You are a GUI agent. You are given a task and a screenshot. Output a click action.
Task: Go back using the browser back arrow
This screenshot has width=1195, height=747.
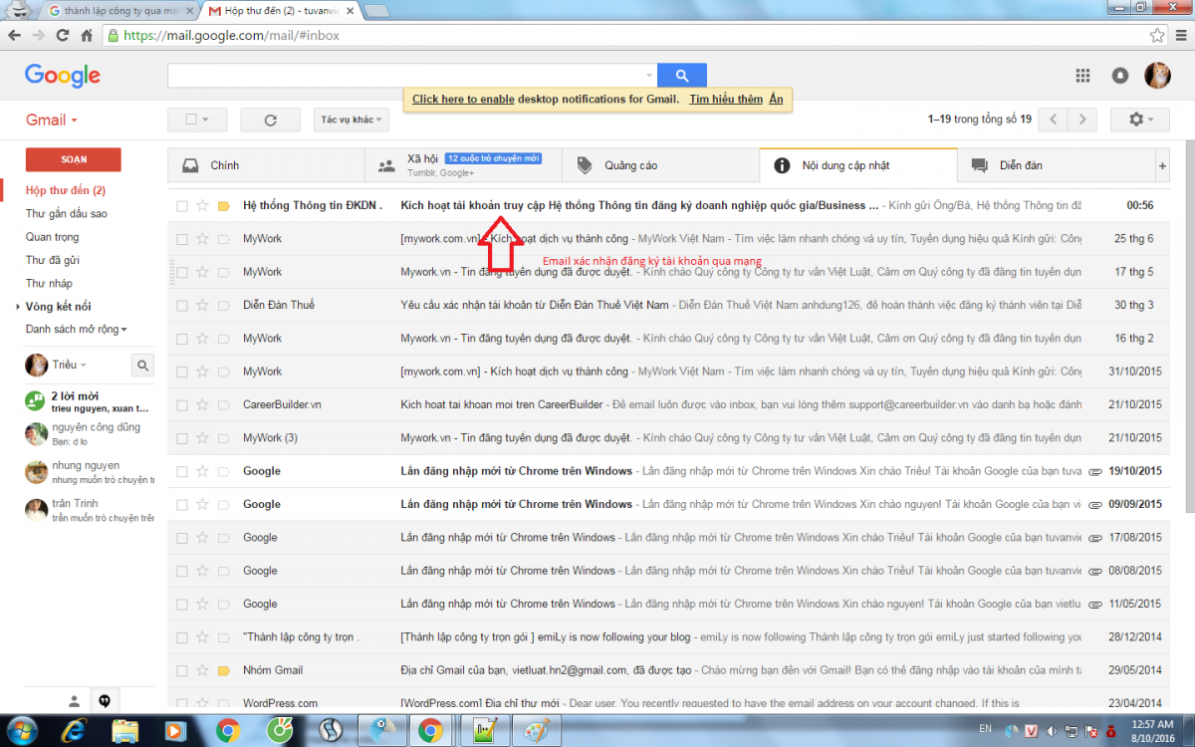(14, 35)
